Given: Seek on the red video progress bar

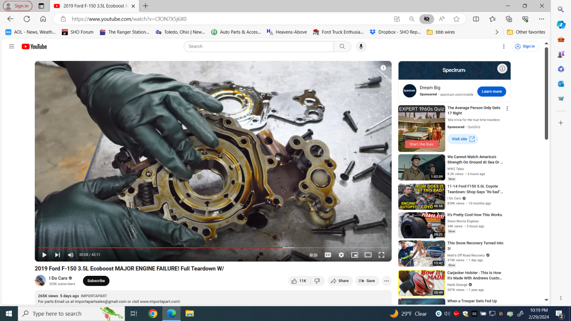Looking at the screenshot, I should click(190, 248).
